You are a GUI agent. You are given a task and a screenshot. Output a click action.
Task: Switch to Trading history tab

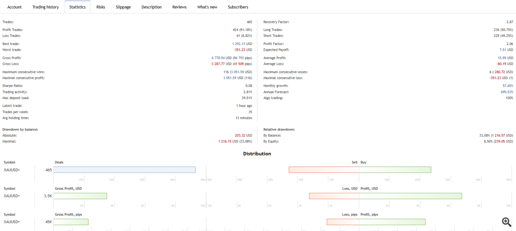point(45,7)
